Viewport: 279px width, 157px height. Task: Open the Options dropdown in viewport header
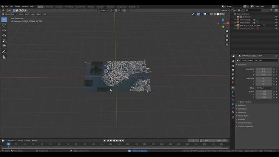point(225,10)
